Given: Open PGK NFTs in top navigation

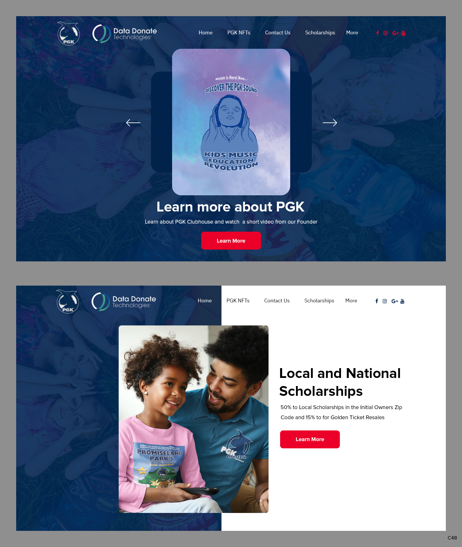Looking at the screenshot, I should (239, 33).
